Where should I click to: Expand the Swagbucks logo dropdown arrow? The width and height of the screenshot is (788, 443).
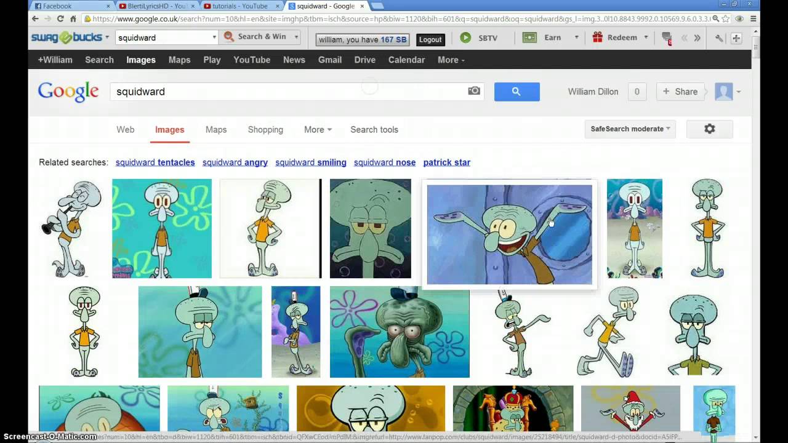(x=107, y=38)
